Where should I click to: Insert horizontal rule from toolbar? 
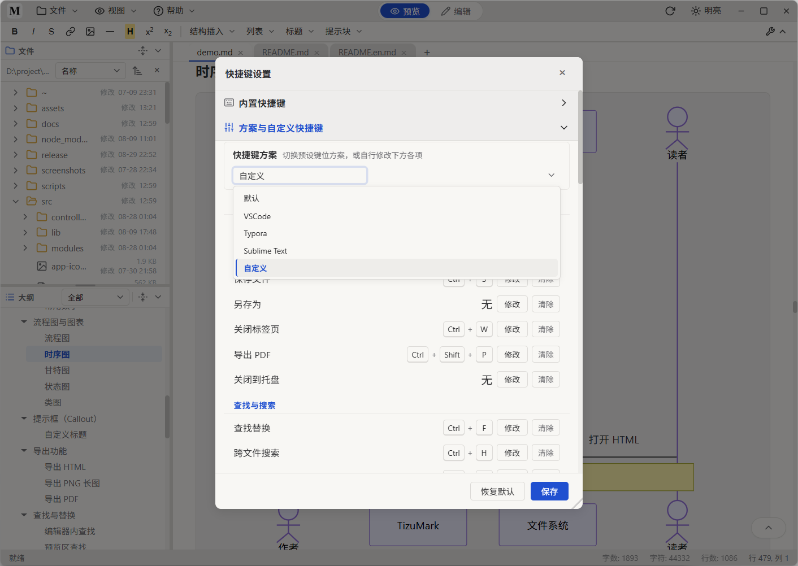[x=110, y=32]
